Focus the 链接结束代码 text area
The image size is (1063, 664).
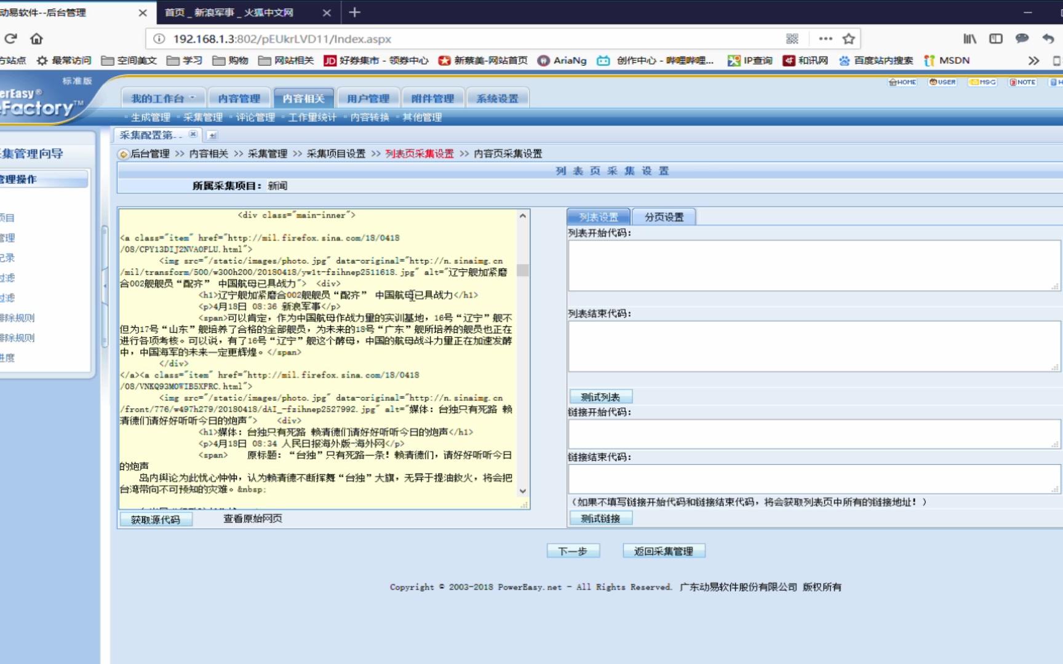pos(814,479)
